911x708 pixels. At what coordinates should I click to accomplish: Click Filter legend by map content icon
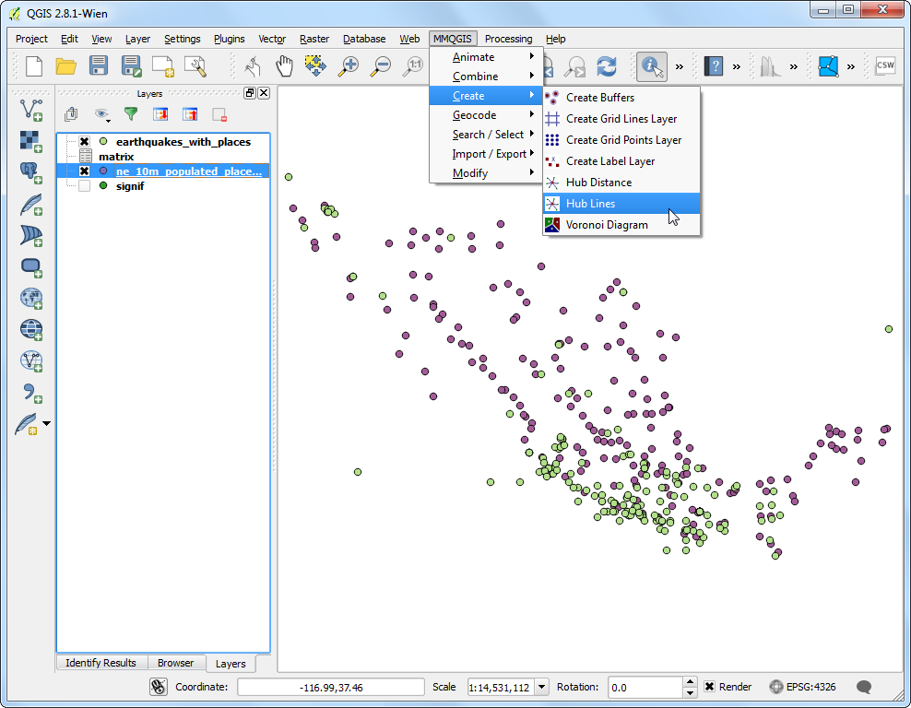[131, 114]
